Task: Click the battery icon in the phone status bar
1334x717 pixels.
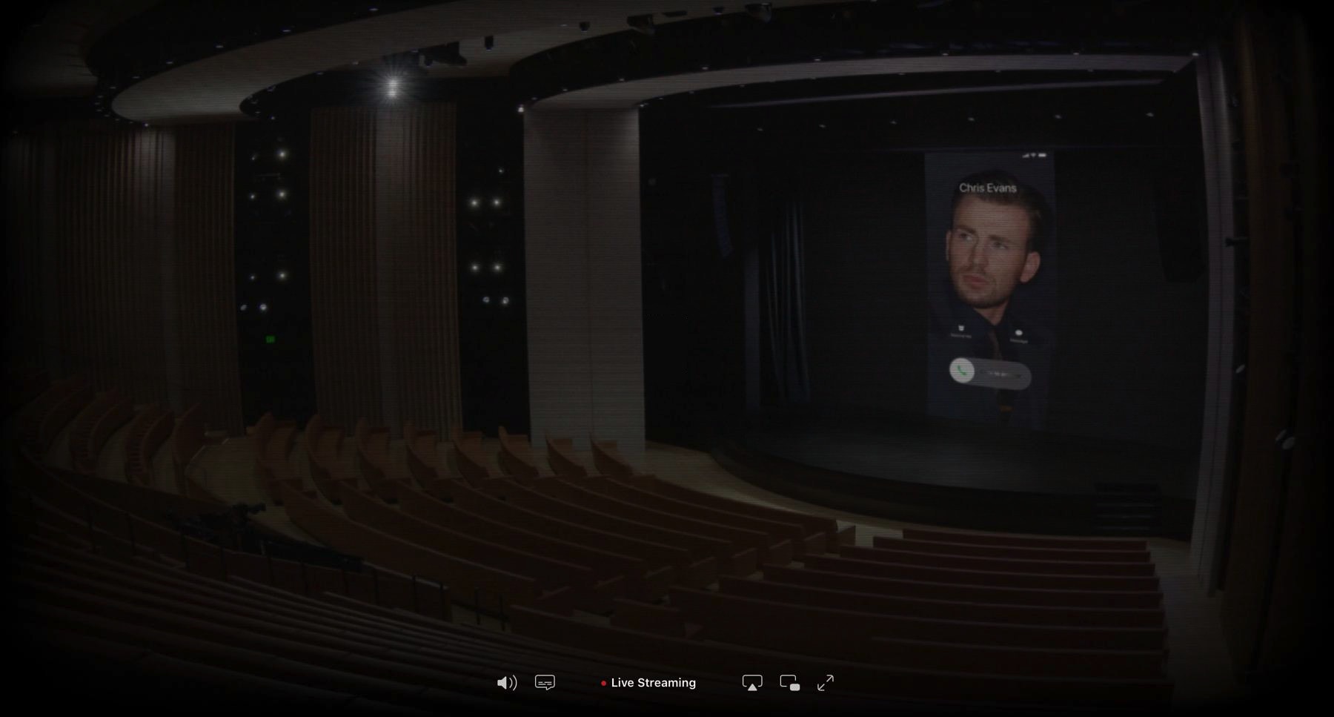Action: click(1042, 155)
